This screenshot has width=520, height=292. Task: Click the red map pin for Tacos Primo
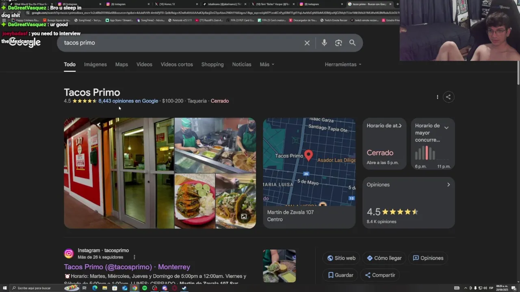pyautogui.click(x=308, y=155)
